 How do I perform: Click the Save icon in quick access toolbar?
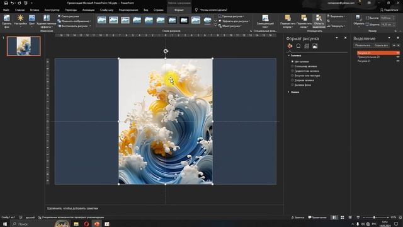(x=6, y=3)
